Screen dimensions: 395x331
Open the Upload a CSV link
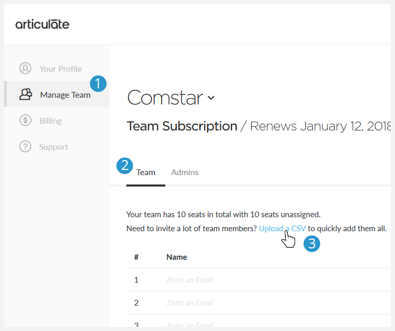[282, 229]
